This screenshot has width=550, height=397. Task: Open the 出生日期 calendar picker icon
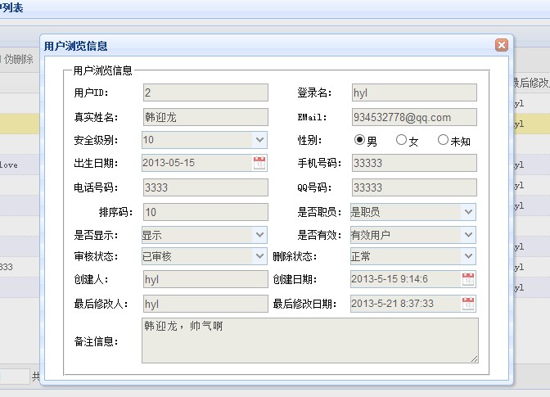point(259,163)
